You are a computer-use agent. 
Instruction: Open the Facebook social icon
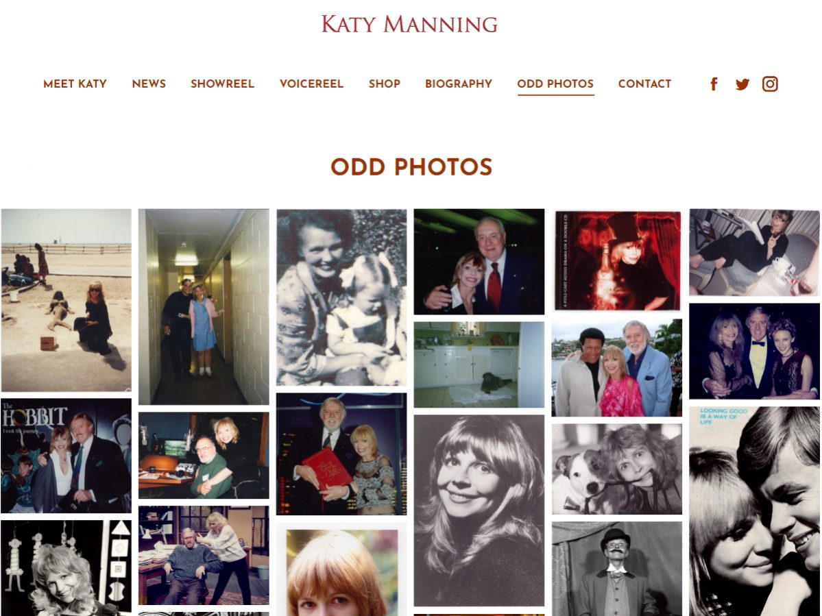[x=714, y=84]
